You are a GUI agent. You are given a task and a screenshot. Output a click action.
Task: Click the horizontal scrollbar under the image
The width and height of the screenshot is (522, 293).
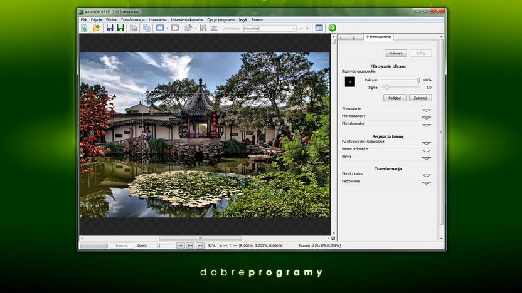coord(200,238)
